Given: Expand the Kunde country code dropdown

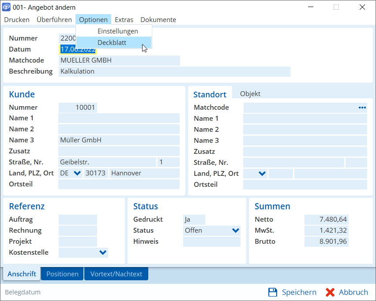Looking at the screenshot, I should point(77,173).
